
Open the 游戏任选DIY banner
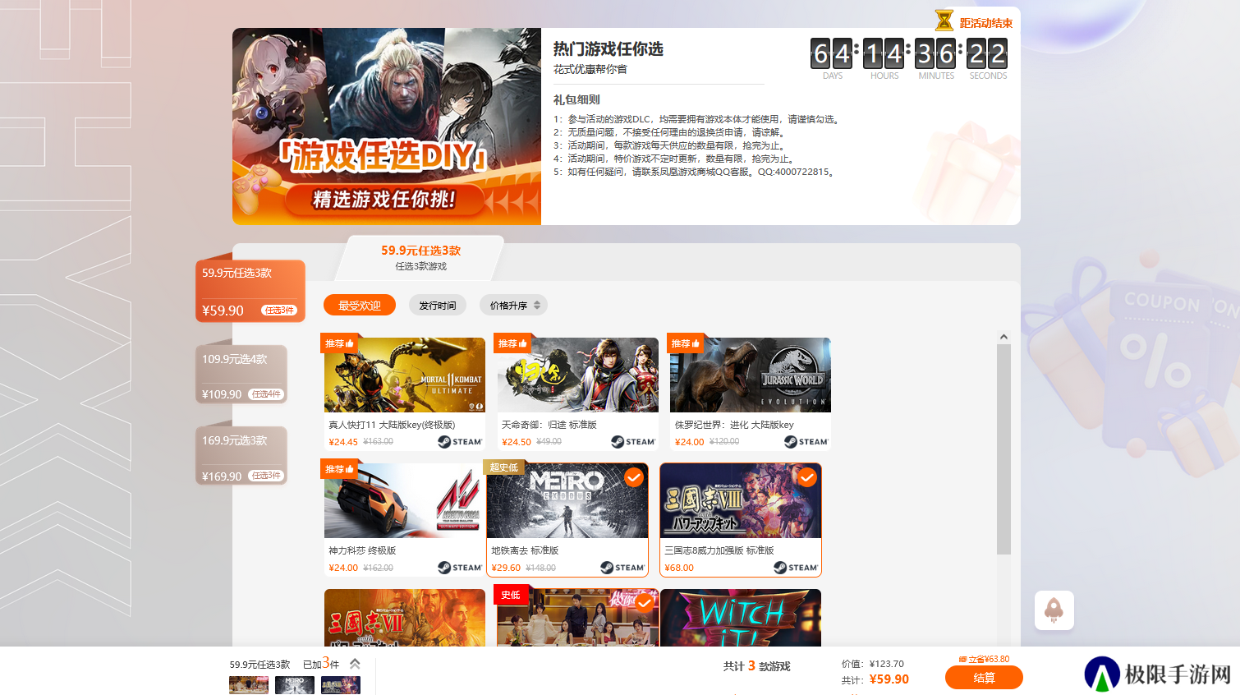pos(387,127)
